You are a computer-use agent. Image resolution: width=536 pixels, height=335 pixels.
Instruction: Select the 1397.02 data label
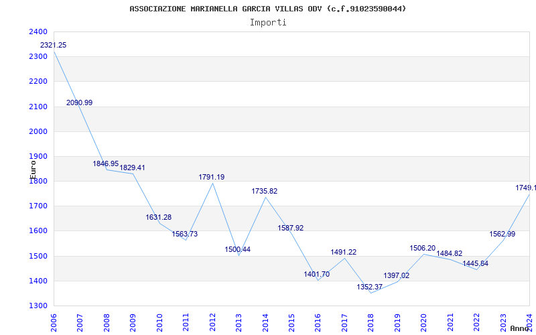[x=397, y=275]
